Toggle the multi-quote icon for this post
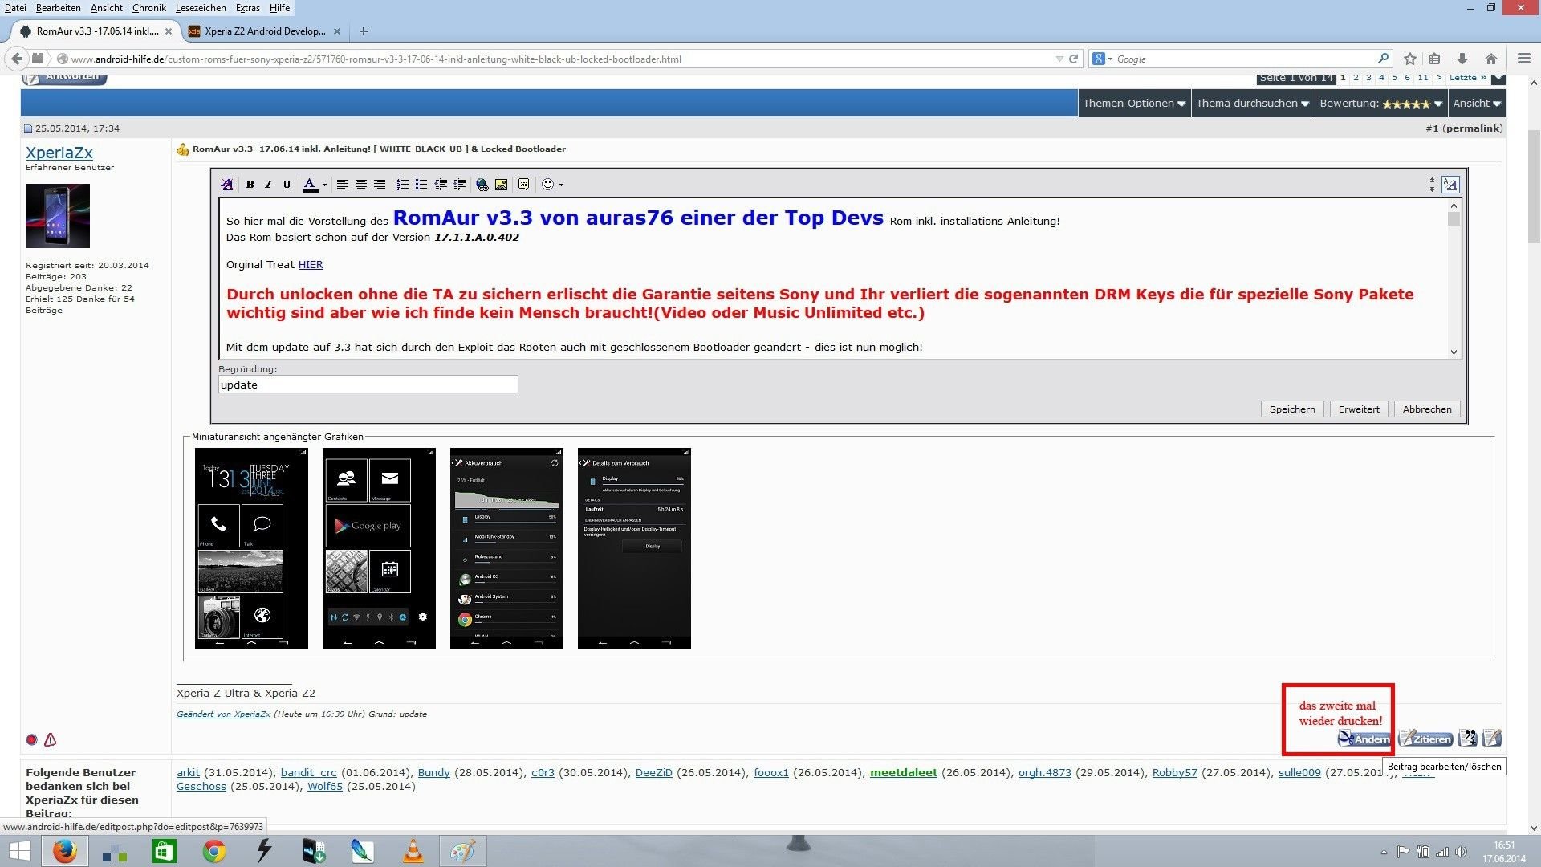 coord(1467,739)
